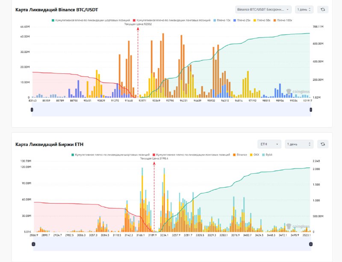Click the left range slider handle under ETH chart
The image size is (342, 262).
tap(33, 244)
